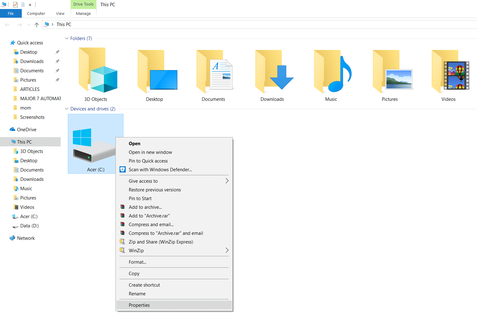Open the File menu button
The width and height of the screenshot is (477, 313).
(11, 14)
